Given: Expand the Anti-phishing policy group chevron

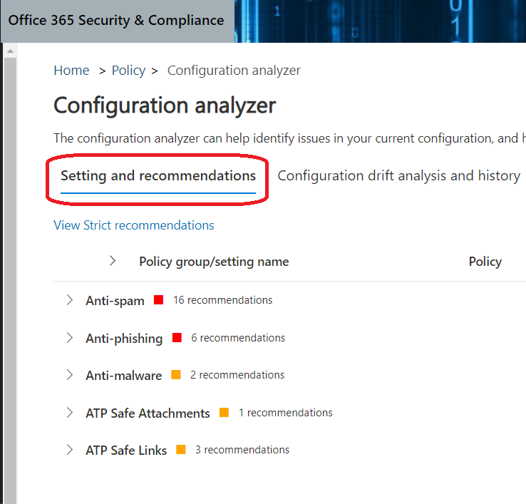Looking at the screenshot, I should (69, 338).
